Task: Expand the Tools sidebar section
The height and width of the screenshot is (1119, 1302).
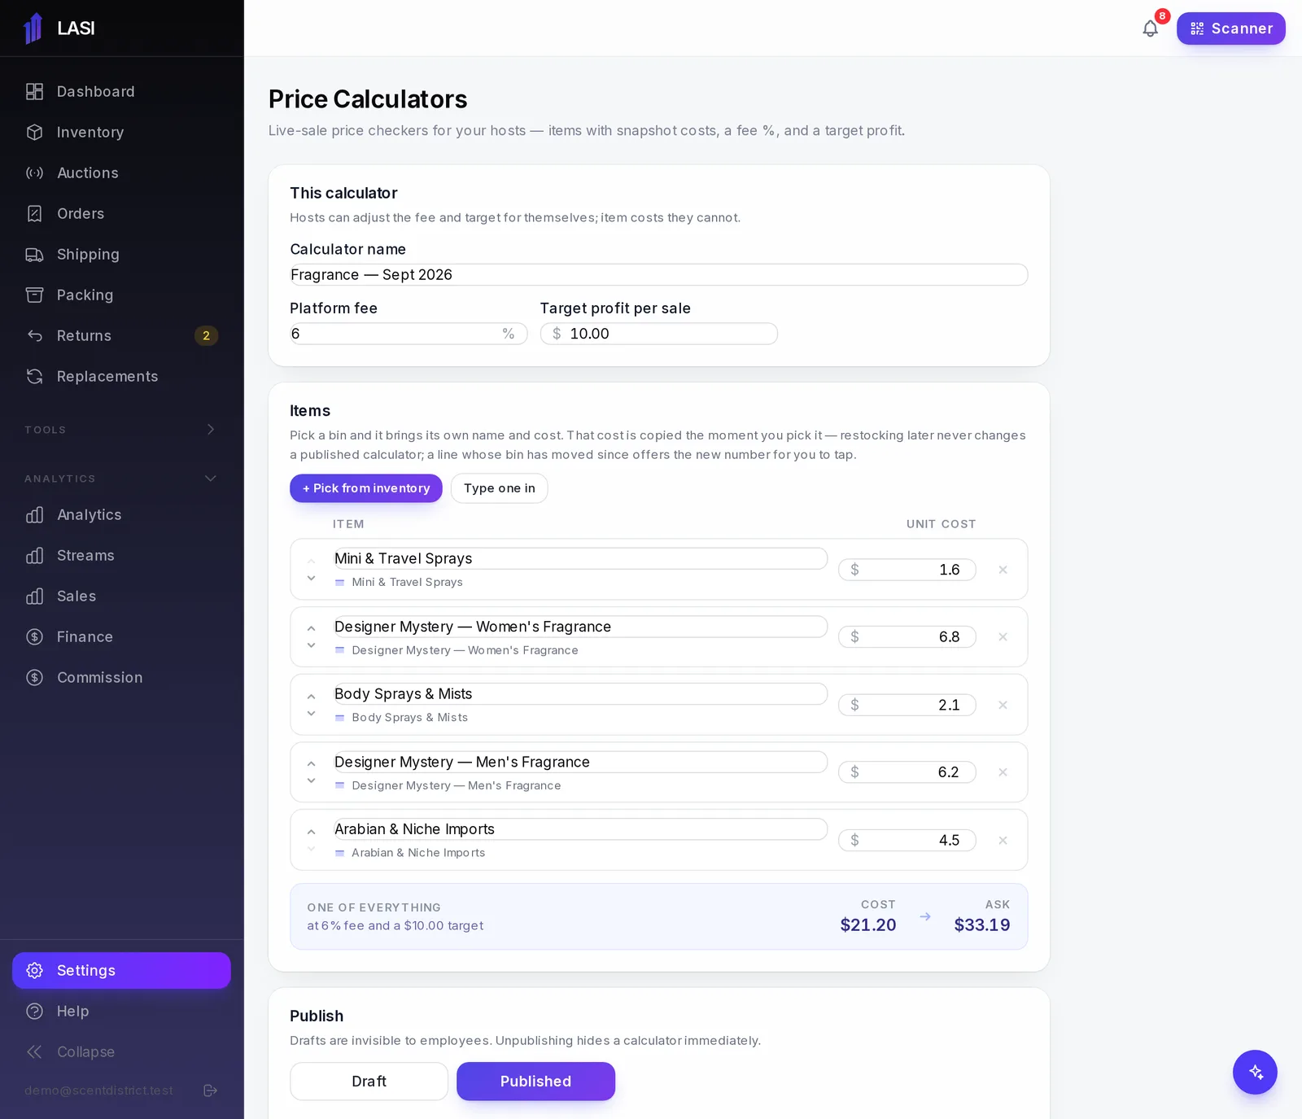Action: [121, 430]
